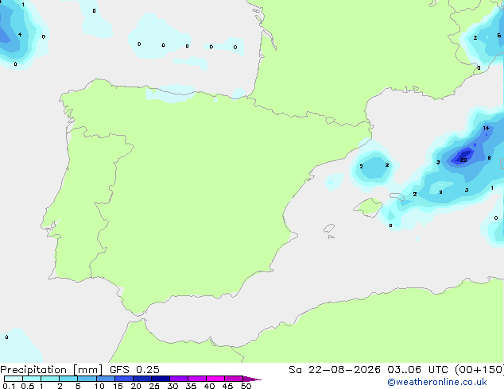Click the legend label "45"

point(227,386)
